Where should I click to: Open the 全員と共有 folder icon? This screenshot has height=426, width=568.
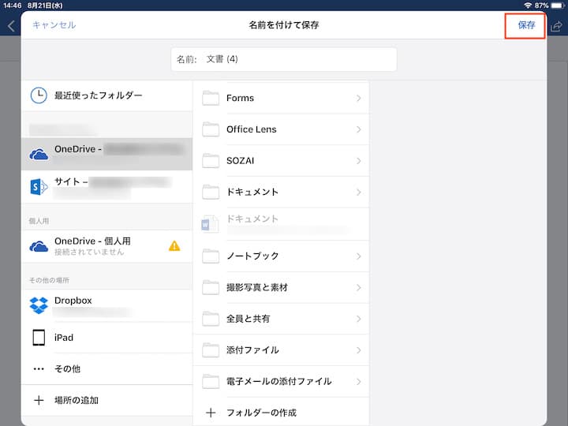[211, 319]
